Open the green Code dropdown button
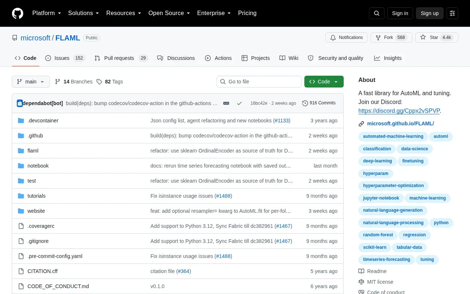The height and width of the screenshot is (294, 470). click(x=324, y=82)
